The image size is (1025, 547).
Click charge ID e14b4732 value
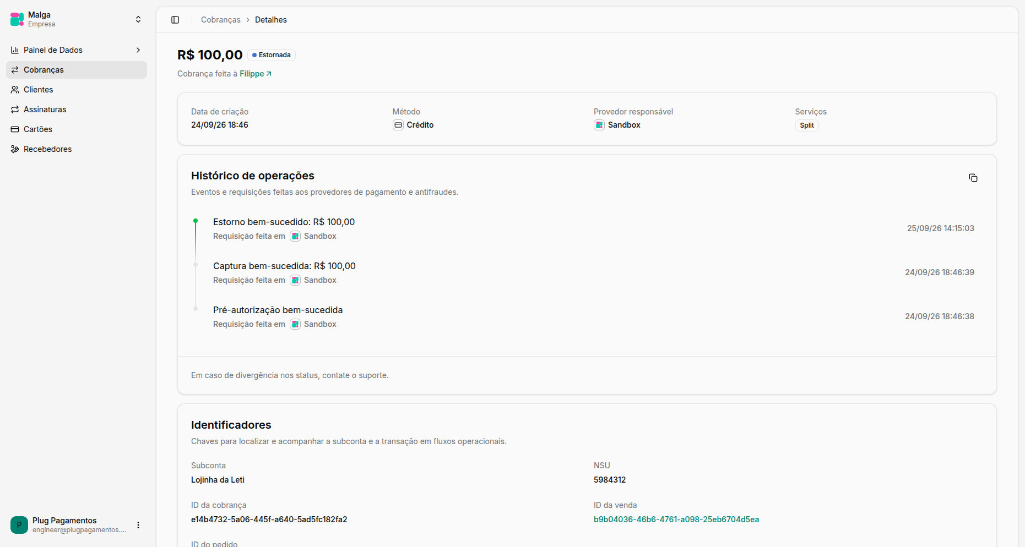pyautogui.click(x=269, y=519)
